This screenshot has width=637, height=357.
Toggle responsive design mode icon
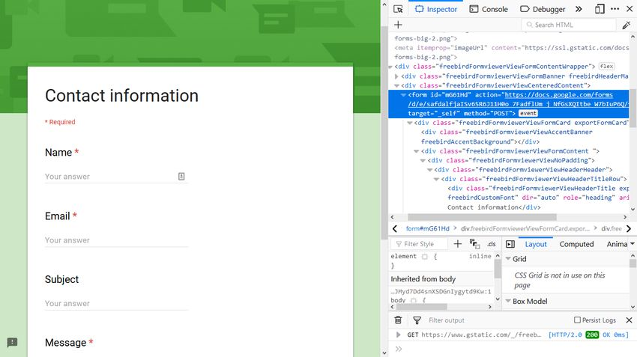point(600,9)
